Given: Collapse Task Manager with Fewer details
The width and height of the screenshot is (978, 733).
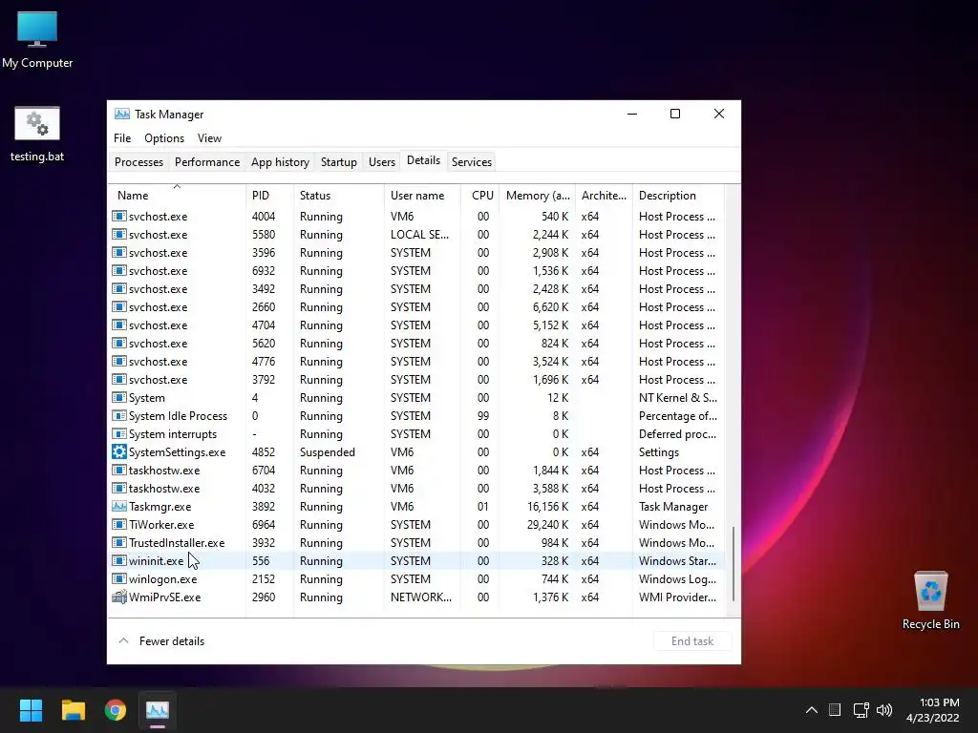Looking at the screenshot, I should tap(161, 640).
